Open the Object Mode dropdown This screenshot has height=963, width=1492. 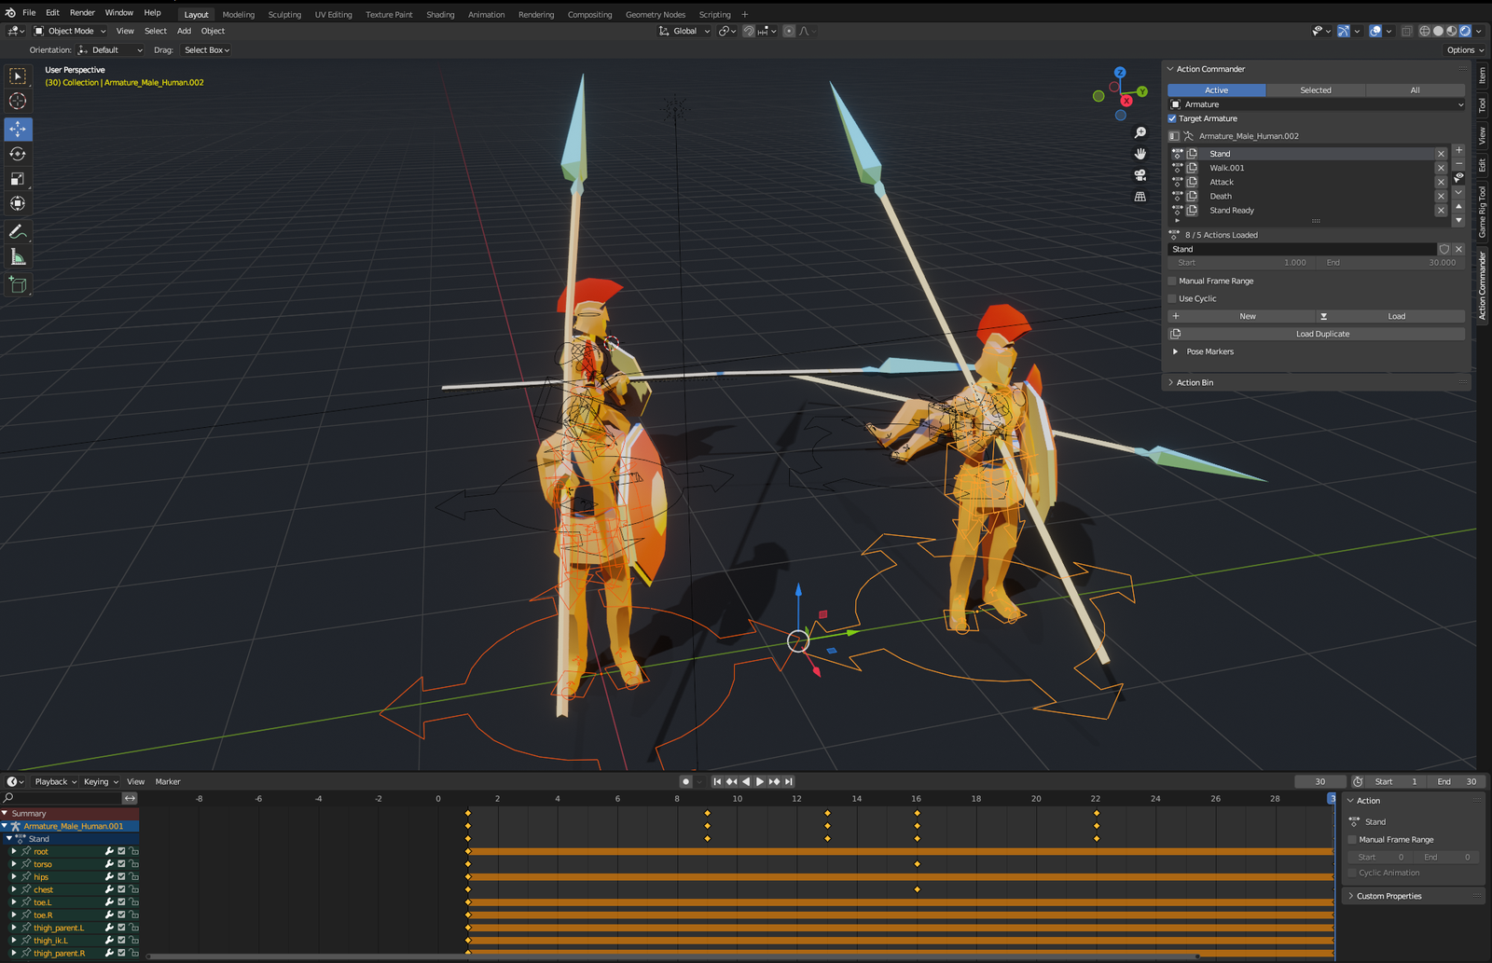71,31
